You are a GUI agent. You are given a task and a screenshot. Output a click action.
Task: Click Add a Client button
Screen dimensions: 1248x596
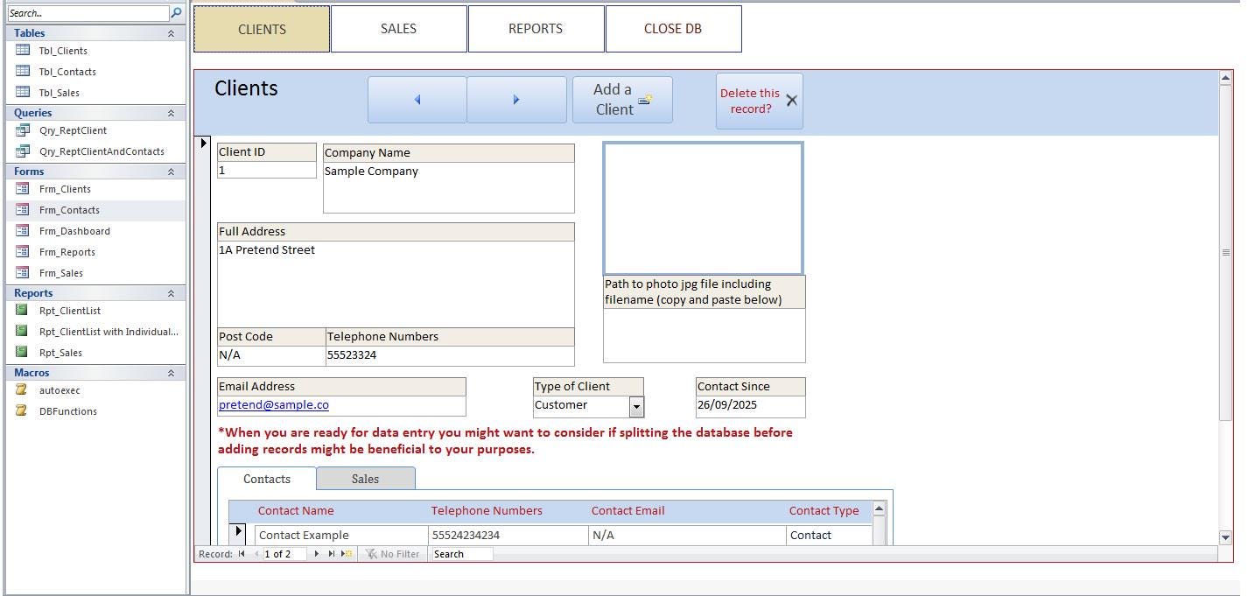coord(622,100)
